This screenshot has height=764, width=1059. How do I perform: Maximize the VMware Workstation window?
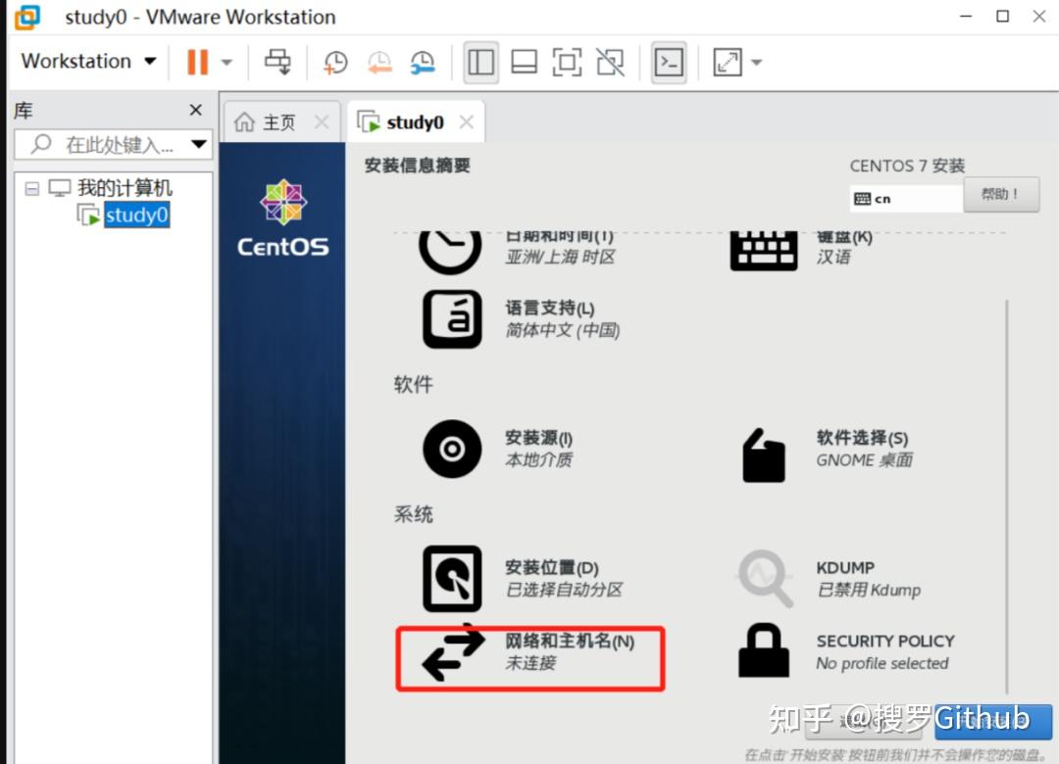tap(1003, 16)
